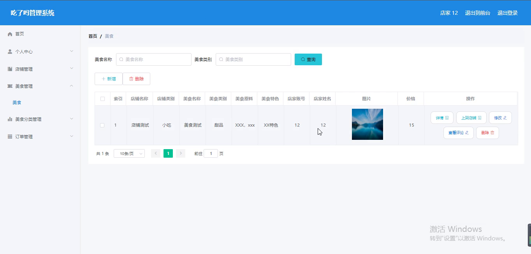Check the checkbox for row 店铺测试
This screenshot has width=531, height=254.
(x=102, y=125)
